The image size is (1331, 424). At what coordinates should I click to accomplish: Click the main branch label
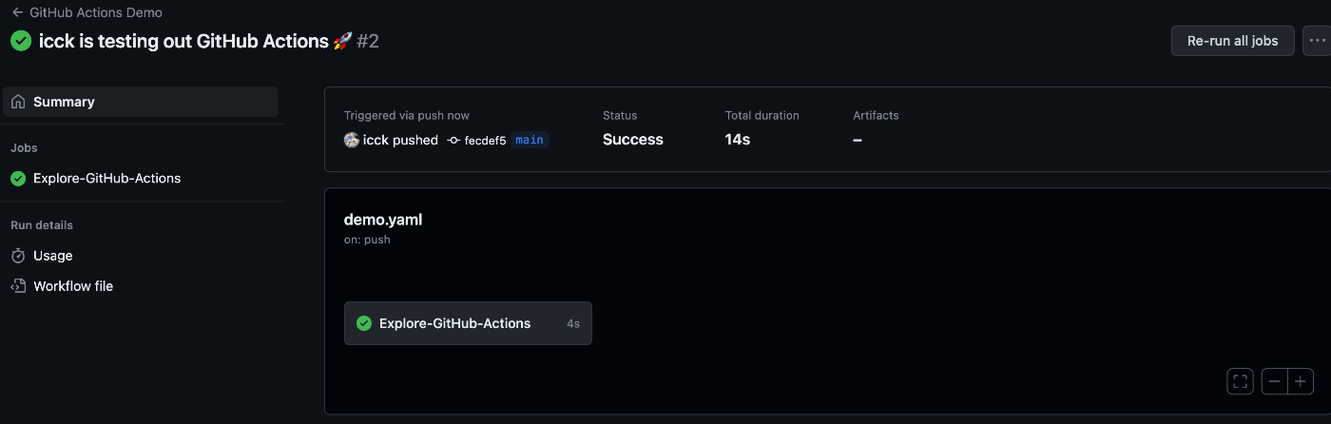[530, 140]
